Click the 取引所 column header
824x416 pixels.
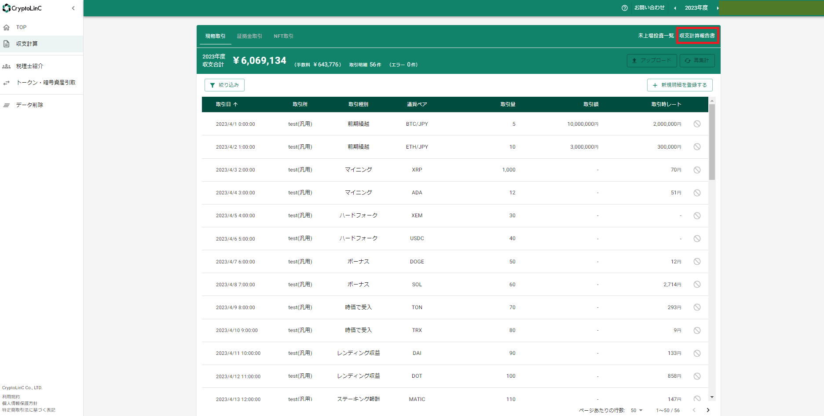(300, 105)
